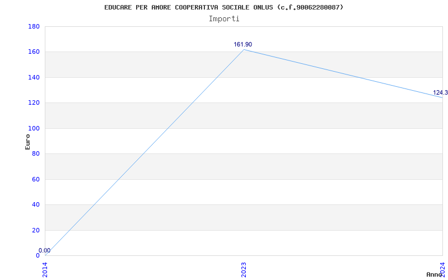Click the 100 y-axis tick label

click(x=34, y=128)
